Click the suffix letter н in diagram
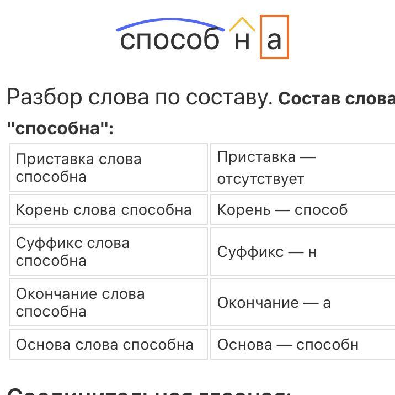Screen dimensions: 395x395 (x=242, y=41)
